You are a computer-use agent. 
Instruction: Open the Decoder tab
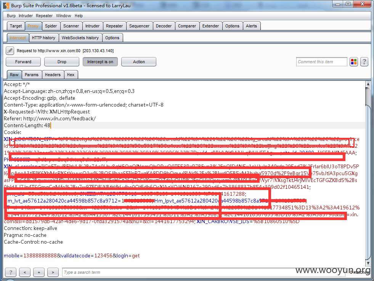(164, 26)
